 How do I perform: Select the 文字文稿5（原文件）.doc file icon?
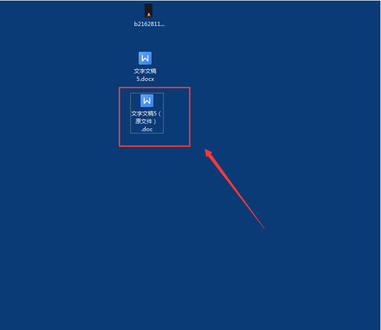147,100
